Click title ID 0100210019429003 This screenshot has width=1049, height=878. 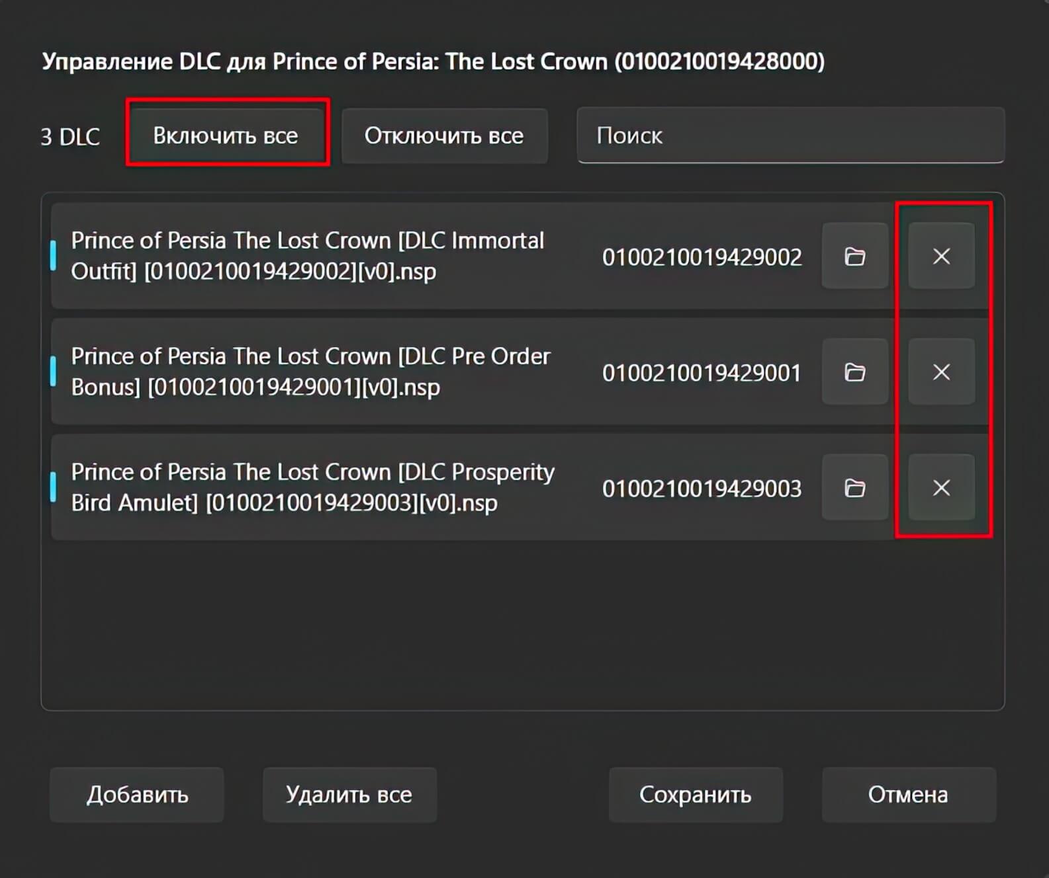(x=702, y=489)
